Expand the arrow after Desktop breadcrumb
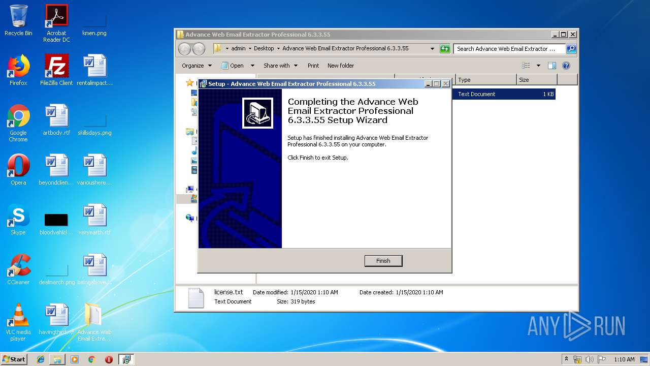Image resolution: width=650 pixels, height=366 pixels. pyautogui.click(x=278, y=49)
